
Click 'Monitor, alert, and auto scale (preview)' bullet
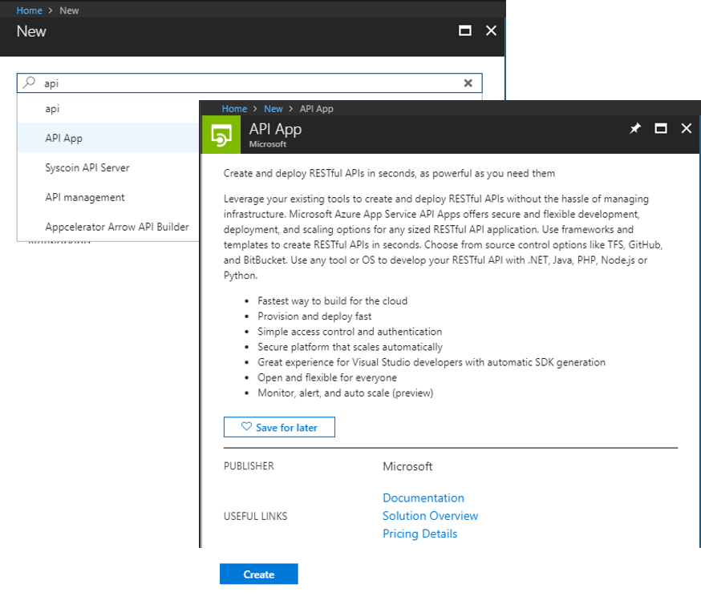click(x=345, y=393)
